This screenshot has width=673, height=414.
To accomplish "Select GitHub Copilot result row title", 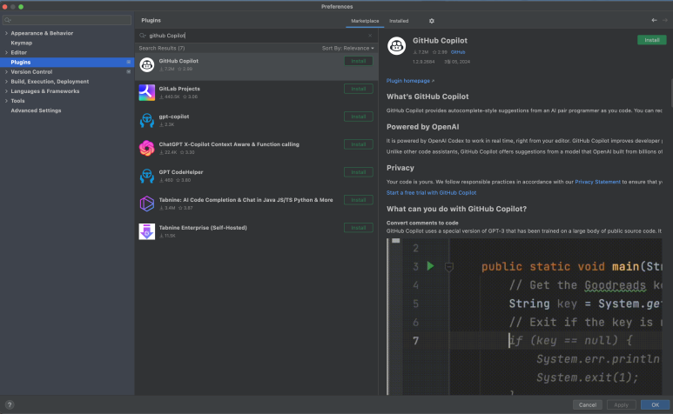I will click(x=178, y=61).
